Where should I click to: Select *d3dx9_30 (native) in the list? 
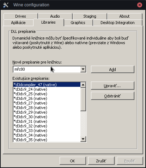[47, 117]
